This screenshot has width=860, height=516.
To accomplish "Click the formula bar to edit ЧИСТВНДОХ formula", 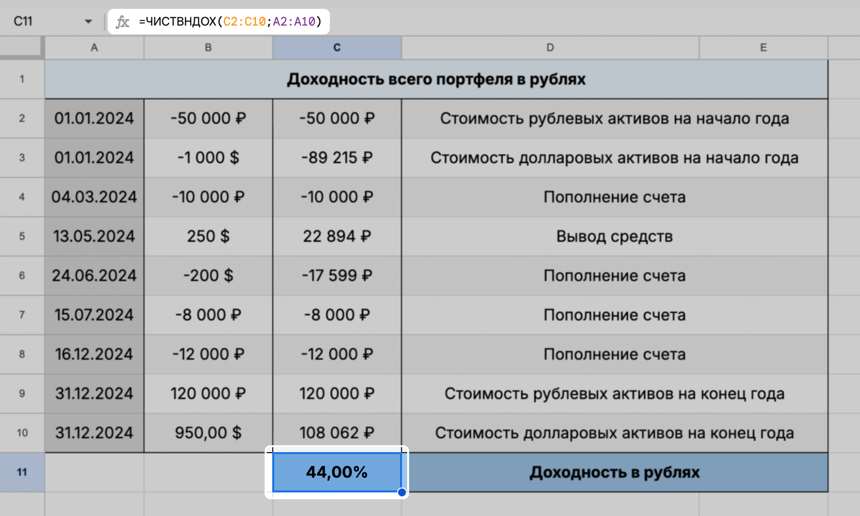I will click(231, 21).
